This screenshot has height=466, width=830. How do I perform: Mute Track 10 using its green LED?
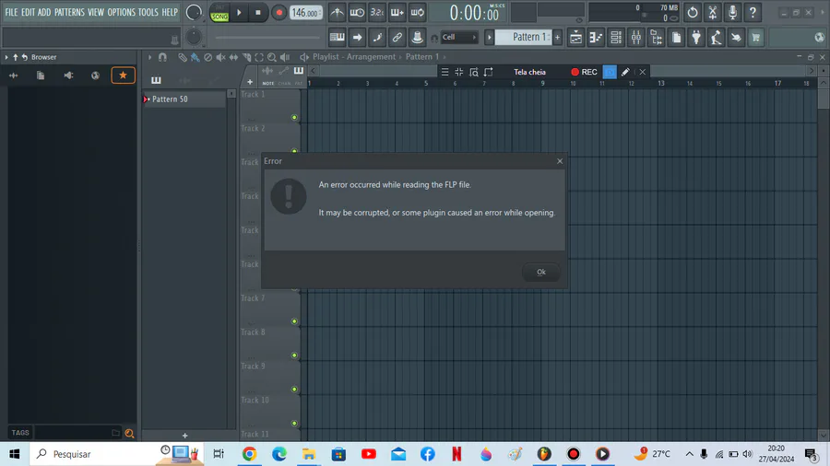[x=294, y=424]
